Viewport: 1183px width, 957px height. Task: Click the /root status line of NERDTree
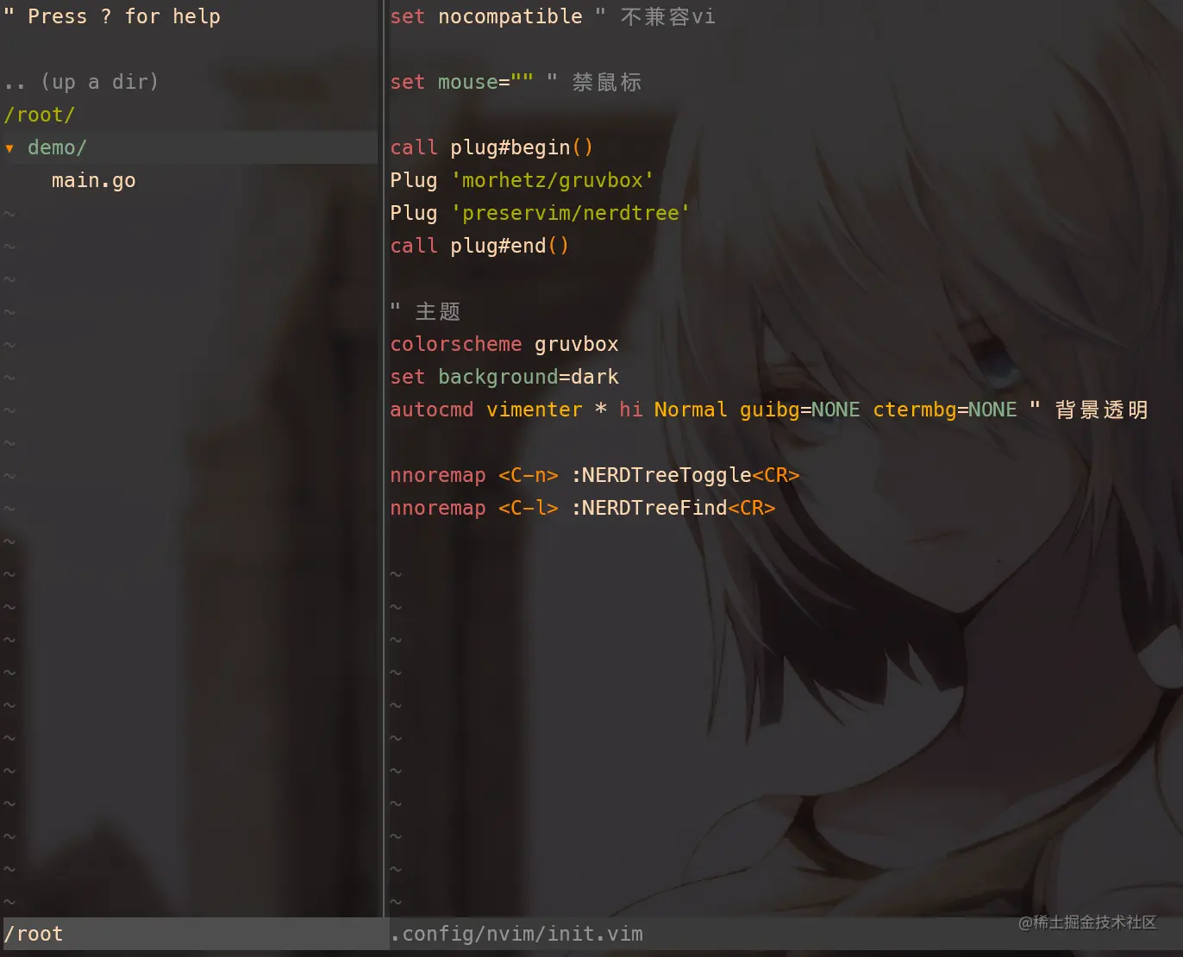click(195, 934)
